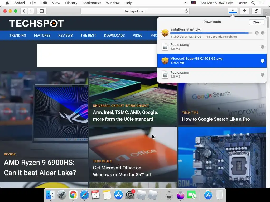Click the UNIVERSAL CHIPLET INTERCONNECT label
This screenshot has height=202, width=270.
(121, 106)
